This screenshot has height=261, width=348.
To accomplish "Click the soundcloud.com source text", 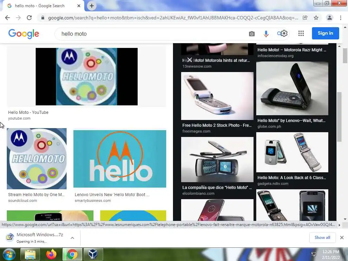I will coord(22,201).
